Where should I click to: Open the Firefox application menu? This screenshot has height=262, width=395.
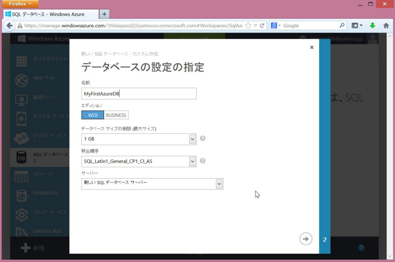(20, 4)
